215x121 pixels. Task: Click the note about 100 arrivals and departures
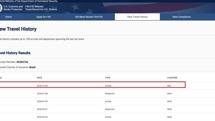(42, 39)
